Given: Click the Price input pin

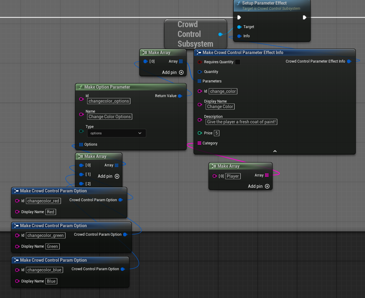Looking at the screenshot, I should [x=200, y=133].
